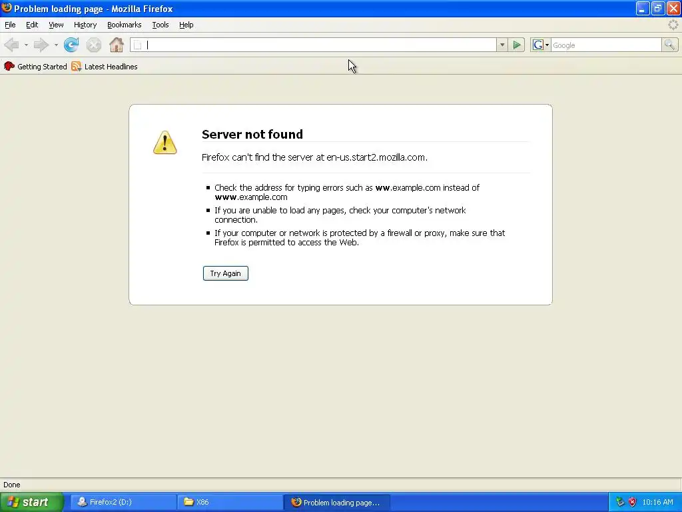Screen dimensions: 682x512
Task: Open the back history dropdown arrow
Action: coord(26,45)
